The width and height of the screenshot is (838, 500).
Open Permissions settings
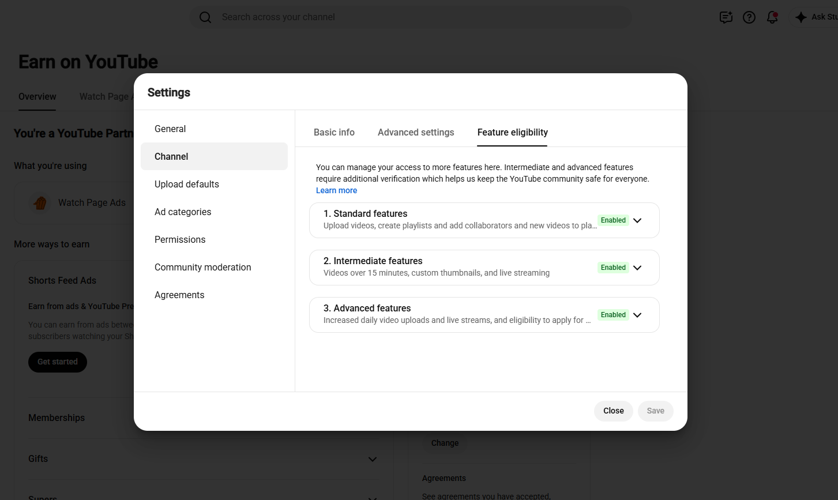pyautogui.click(x=214, y=239)
